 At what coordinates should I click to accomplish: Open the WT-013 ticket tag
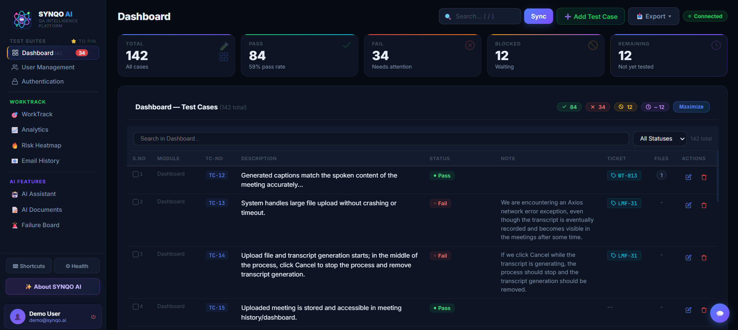[x=624, y=176]
